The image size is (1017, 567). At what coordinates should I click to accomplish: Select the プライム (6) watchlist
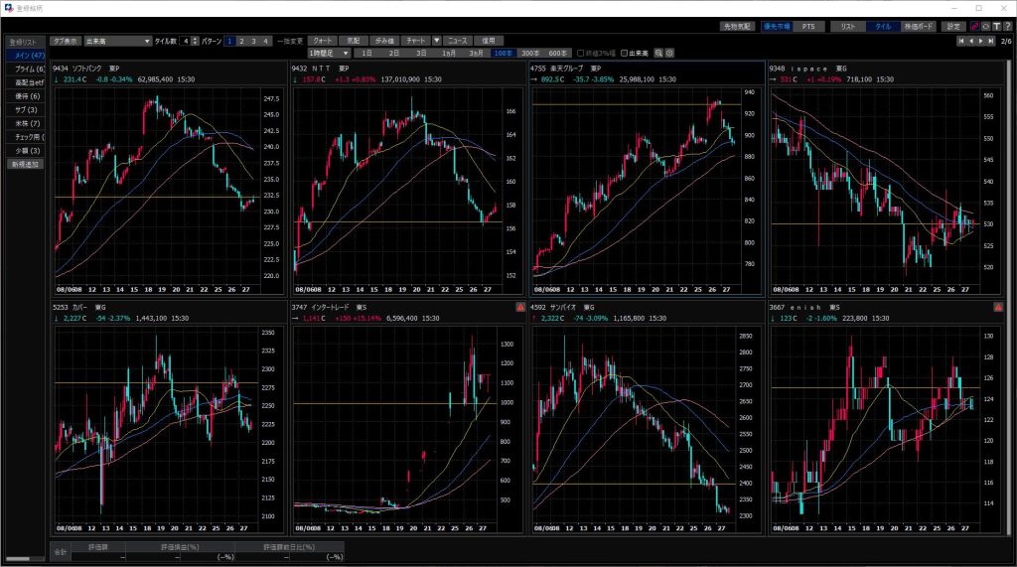(x=26, y=68)
